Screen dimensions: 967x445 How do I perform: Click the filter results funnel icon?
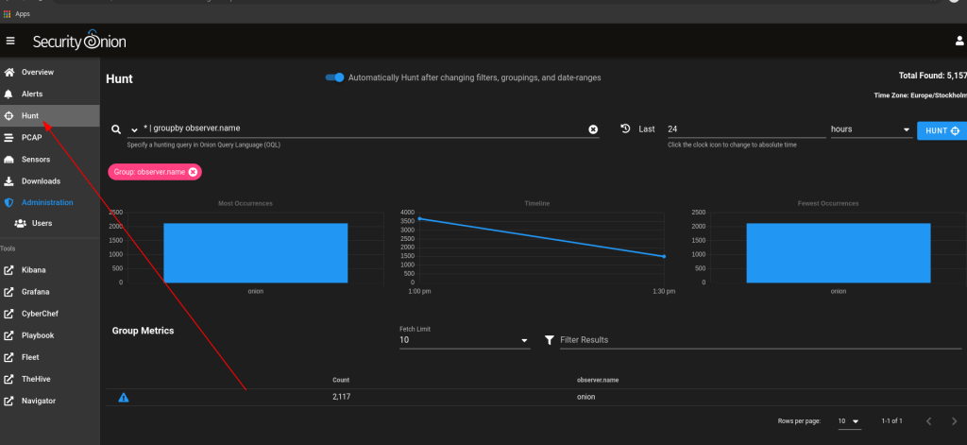(x=550, y=340)
